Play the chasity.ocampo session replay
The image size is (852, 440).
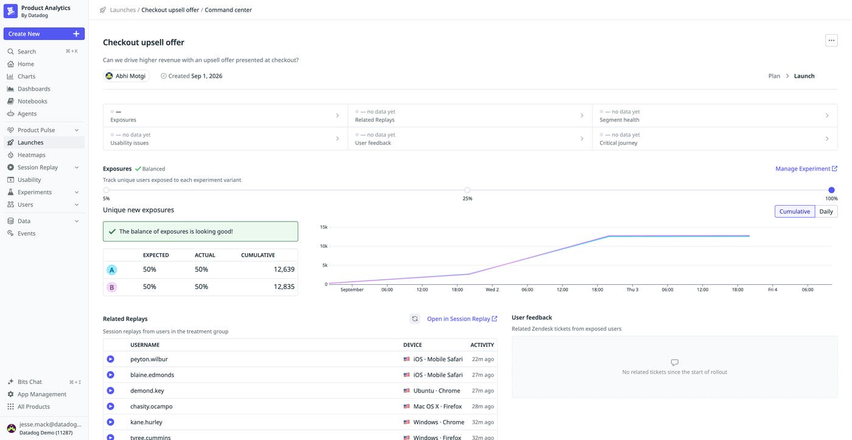(110, 407)
